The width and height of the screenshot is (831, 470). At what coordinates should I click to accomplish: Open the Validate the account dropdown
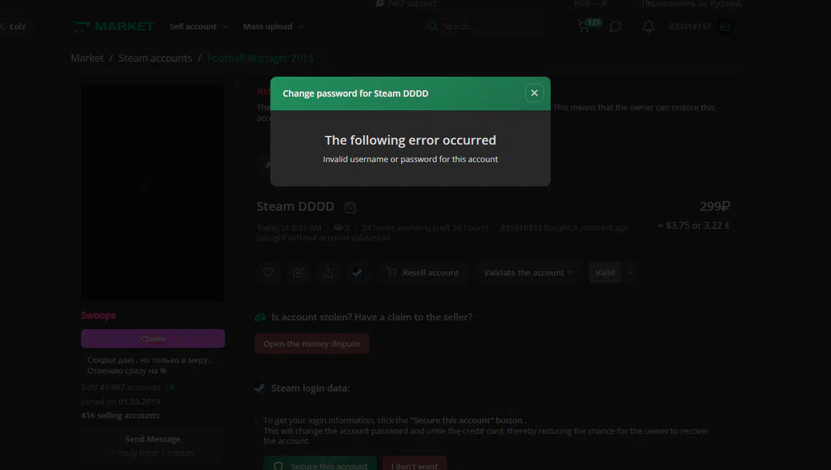coord(528,272)
